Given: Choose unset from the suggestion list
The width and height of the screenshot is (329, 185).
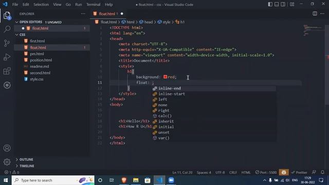Looking at the screenshot, I should tap(214, 133).
